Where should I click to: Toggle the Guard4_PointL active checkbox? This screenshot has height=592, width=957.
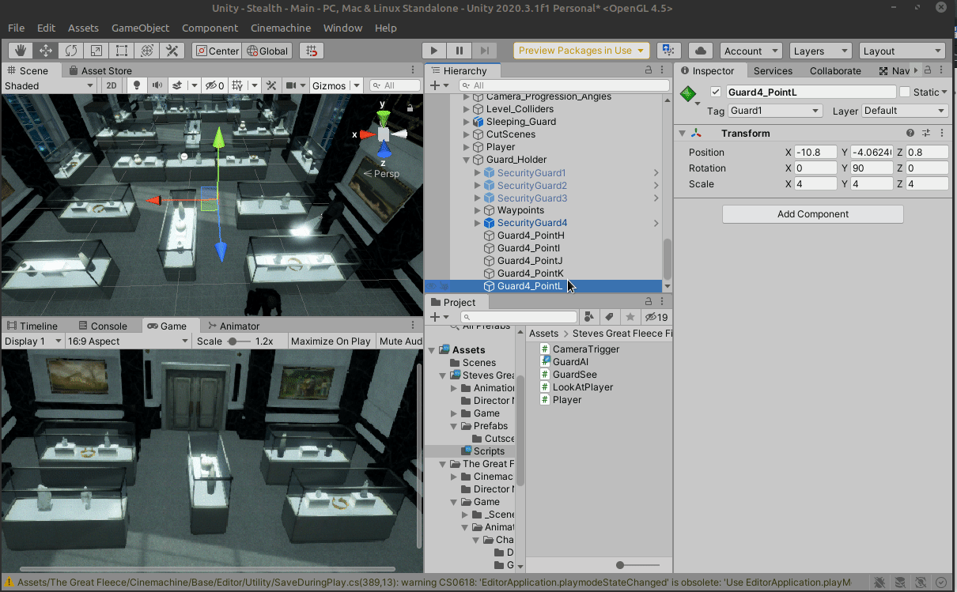(716, 92)
